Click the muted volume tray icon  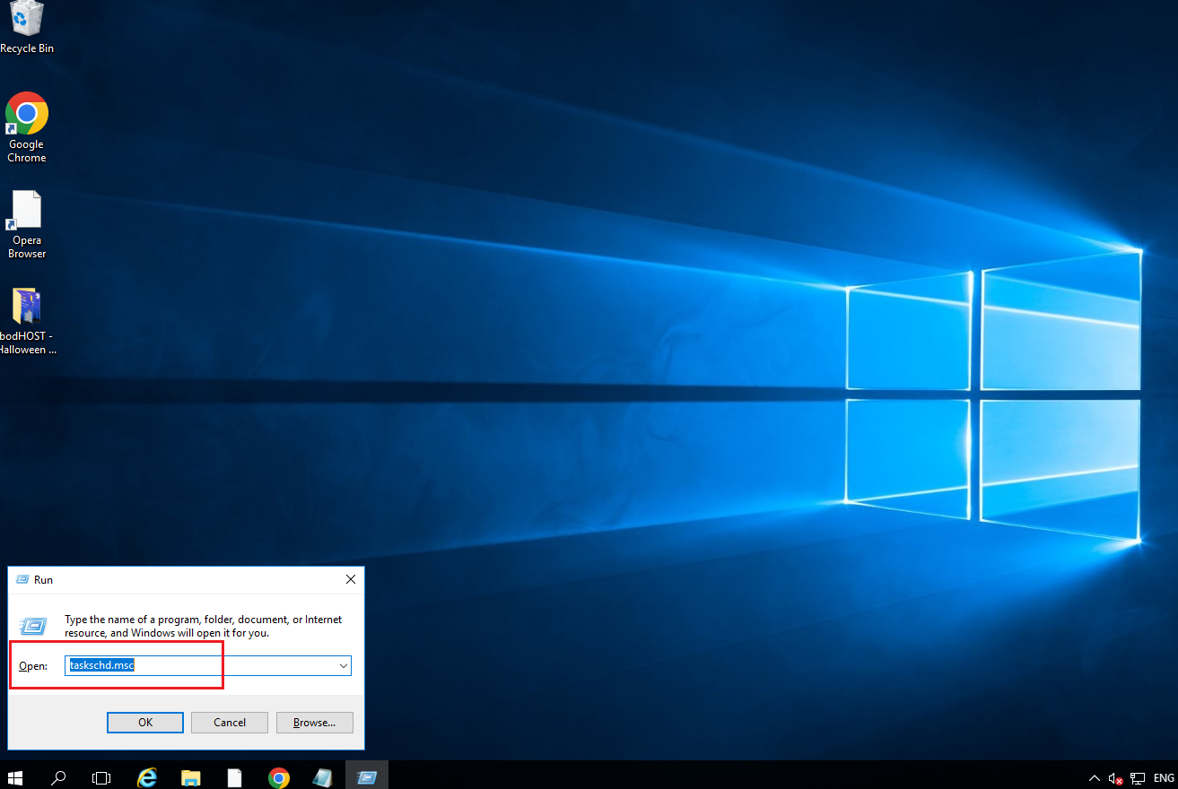[x=1115, y=778]
